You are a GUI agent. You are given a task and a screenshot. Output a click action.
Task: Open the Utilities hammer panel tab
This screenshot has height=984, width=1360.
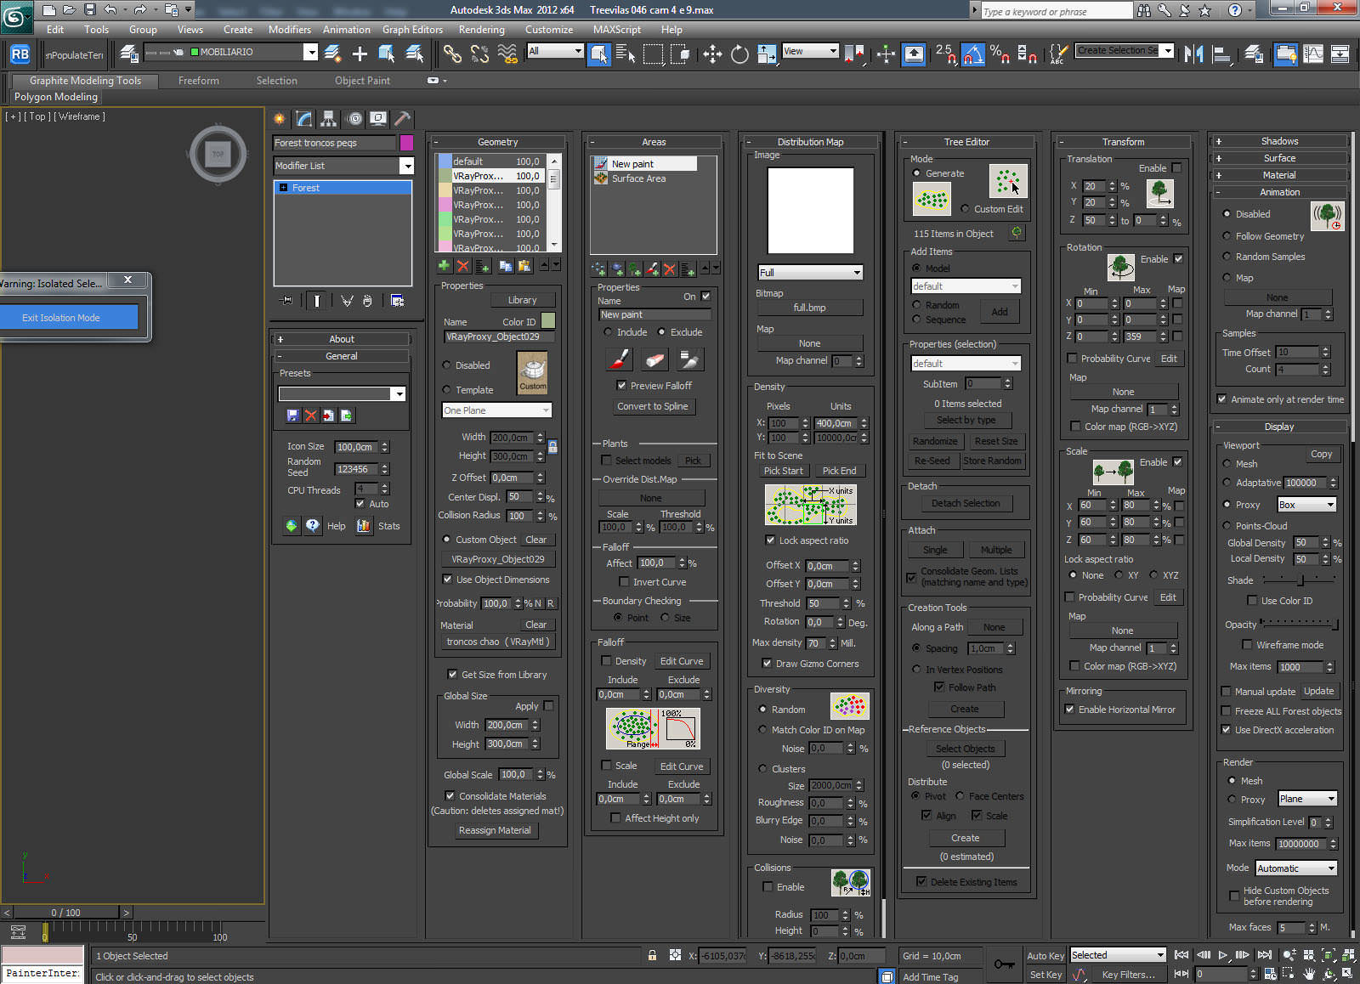point(403,119)
